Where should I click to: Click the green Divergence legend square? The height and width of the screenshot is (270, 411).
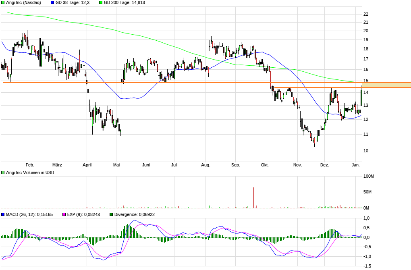coord(112,214)
